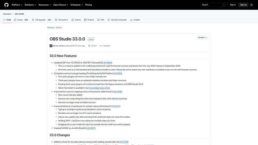Click the Sign in button
The height and width of the screenshot is (145, 258).
(233, 5)
